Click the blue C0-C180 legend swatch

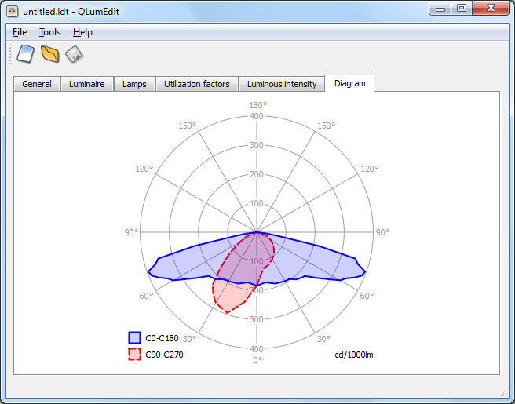pos(134,337)
